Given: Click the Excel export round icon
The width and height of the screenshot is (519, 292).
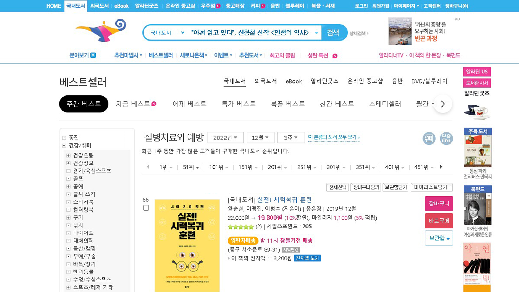Looking at the screenshot, I should coord(429,139).
